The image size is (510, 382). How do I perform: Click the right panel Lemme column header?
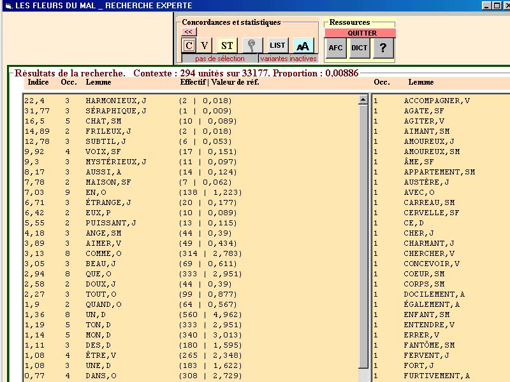(421, 82)
